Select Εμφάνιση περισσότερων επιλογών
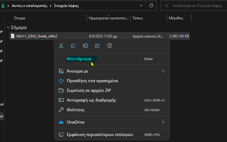 pos(112,135)
